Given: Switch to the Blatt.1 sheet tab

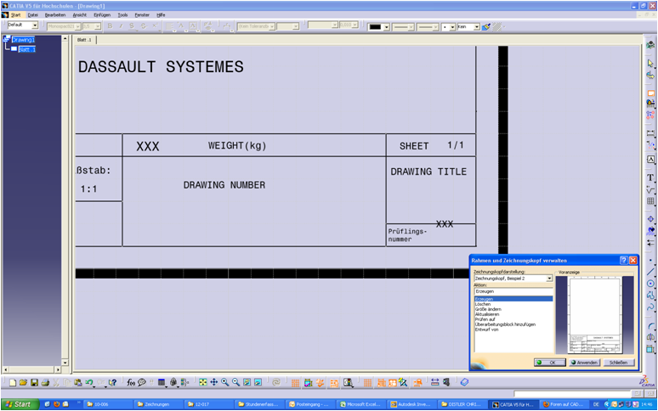Looking at the screenshot, I should click(85, 40).
